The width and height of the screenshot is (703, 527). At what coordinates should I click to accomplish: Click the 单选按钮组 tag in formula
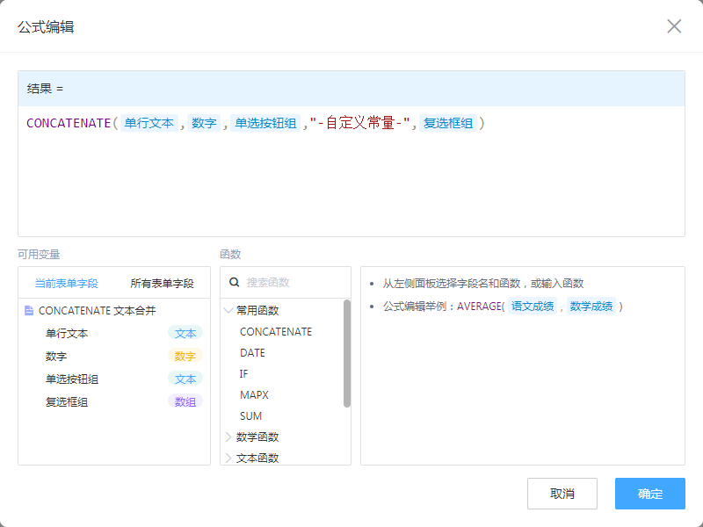(x=265, y=124)
